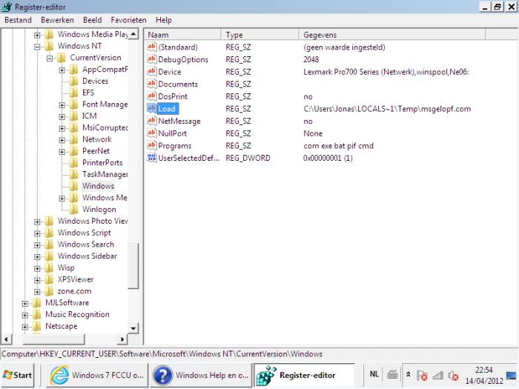The height and width of the screenshot is (389, 519).
Task: Expand the Windows Search tree node
Action: coord(37,245)
